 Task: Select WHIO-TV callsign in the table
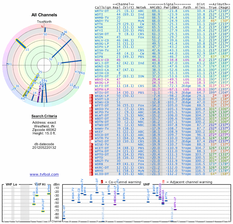tap(102, 109)
